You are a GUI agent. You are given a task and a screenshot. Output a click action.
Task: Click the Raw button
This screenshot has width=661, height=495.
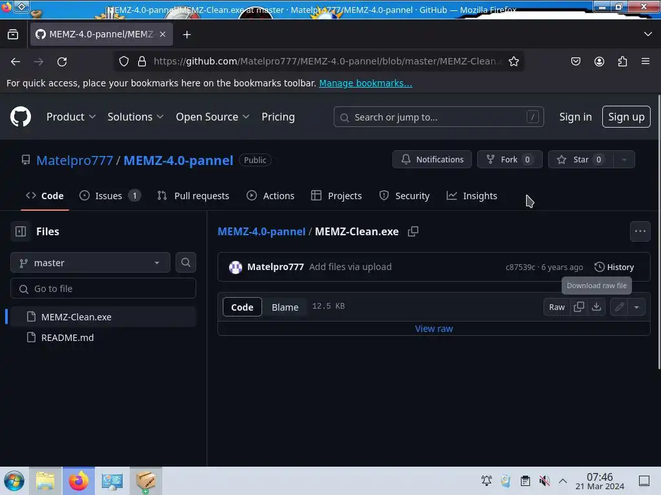(556, 307)
